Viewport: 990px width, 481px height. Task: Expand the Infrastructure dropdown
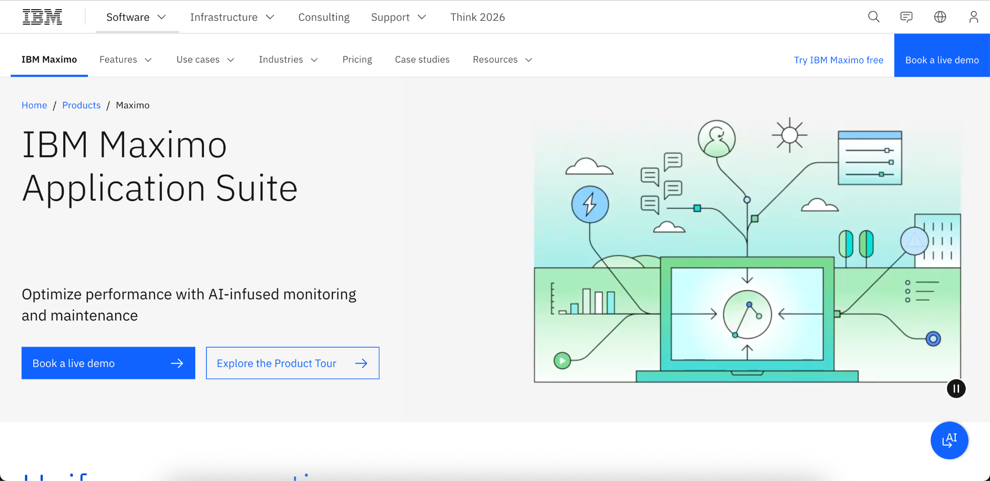232,17
